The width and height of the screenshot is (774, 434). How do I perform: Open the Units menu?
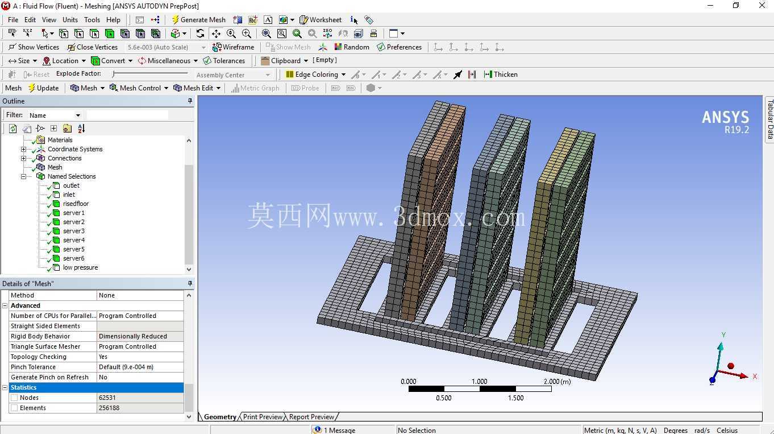(x=70, y=20)
